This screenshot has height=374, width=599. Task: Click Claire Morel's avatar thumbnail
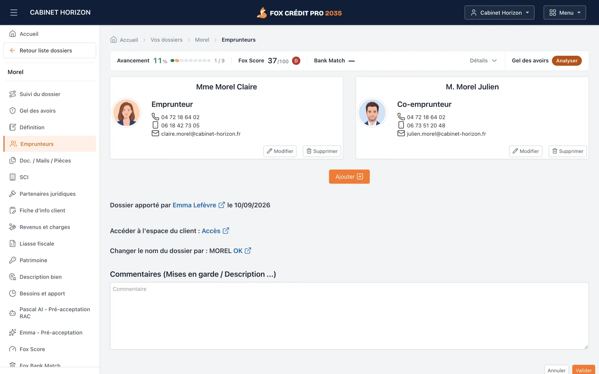(127, 113)
